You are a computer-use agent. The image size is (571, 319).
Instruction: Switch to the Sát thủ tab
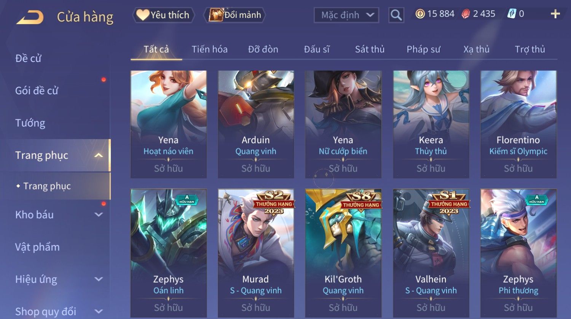[370, 49]
